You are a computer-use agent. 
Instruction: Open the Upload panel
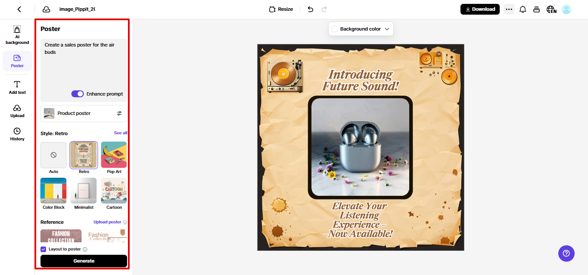click(x=17, y=111)
